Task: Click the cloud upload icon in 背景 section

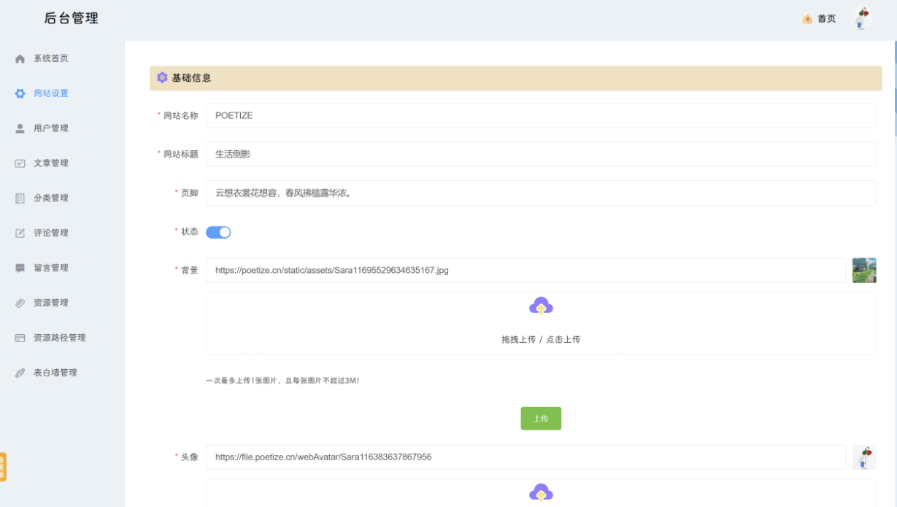Action: (541, 306)
